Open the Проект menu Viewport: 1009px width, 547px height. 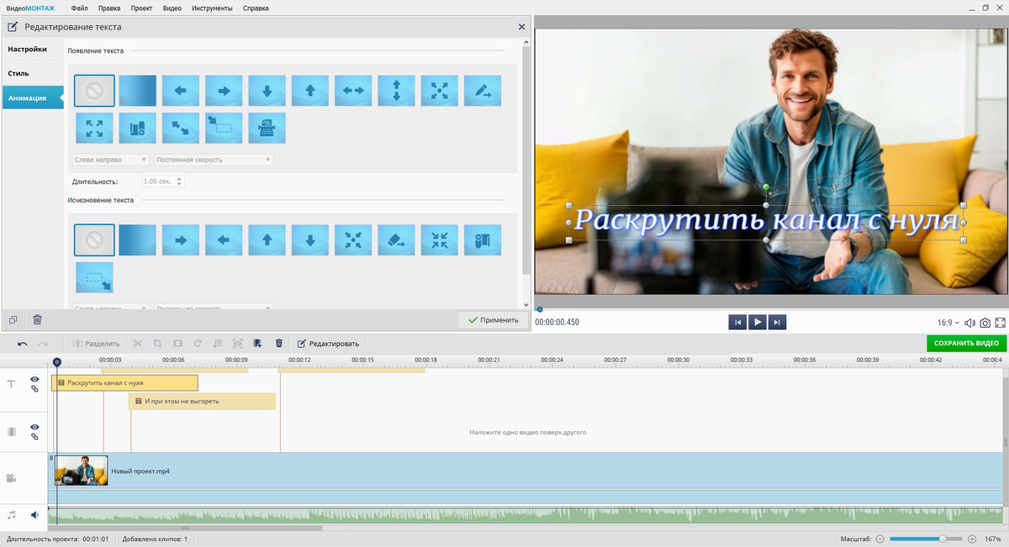(142, 8)
